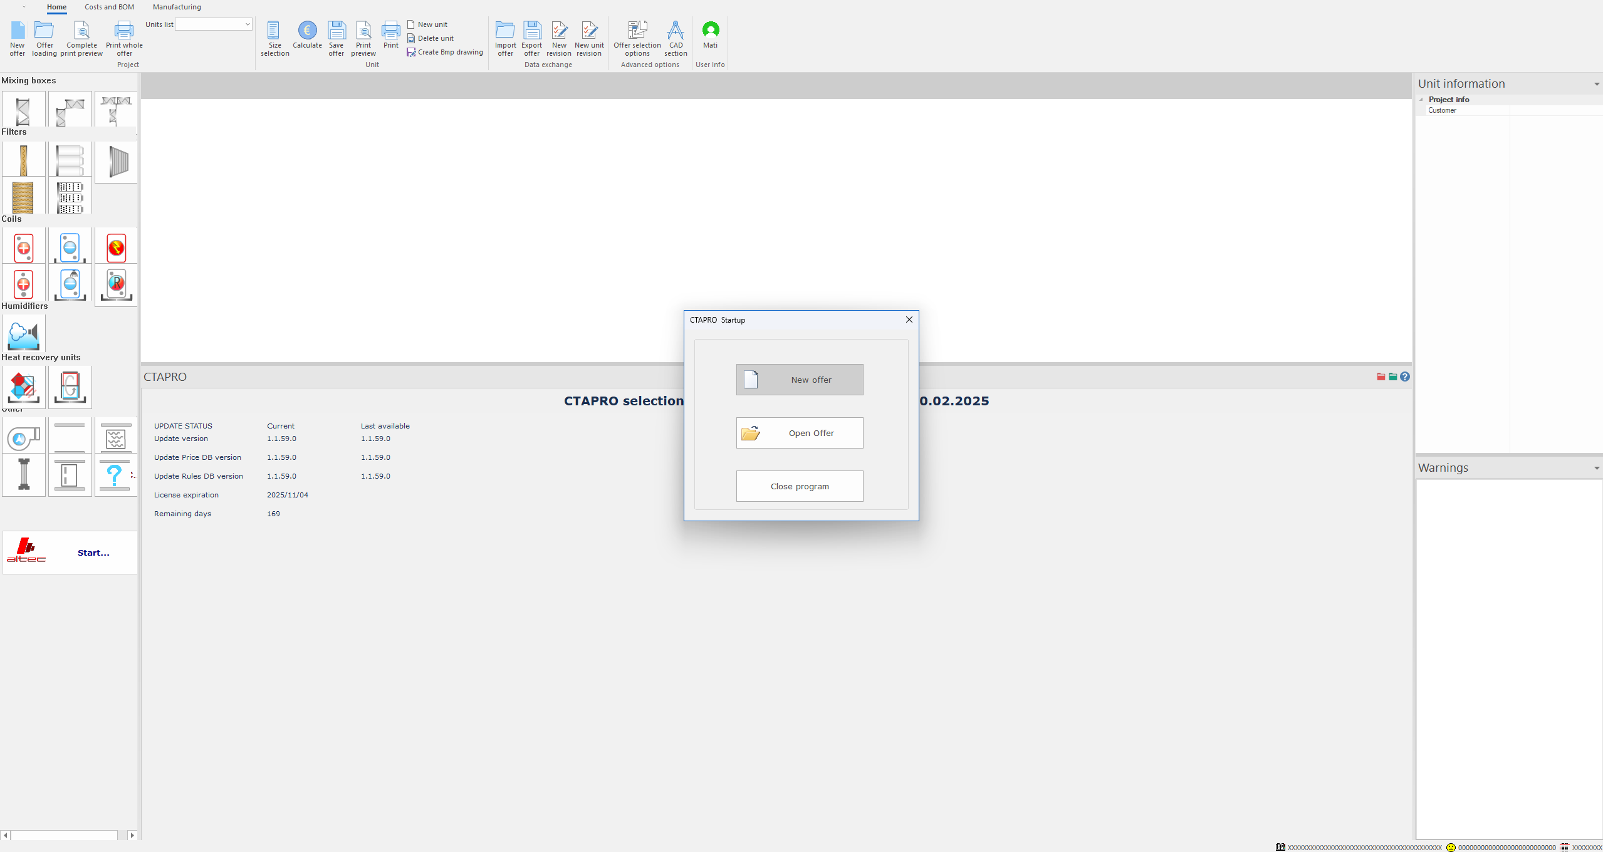Click help icon in CTAPRO panel
This screenshot has width=1603, height=852.
coord(1405,377)
